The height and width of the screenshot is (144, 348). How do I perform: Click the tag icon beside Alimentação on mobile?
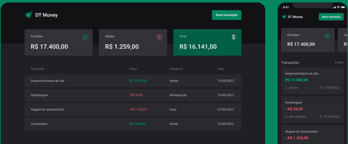tap(286, 117)
